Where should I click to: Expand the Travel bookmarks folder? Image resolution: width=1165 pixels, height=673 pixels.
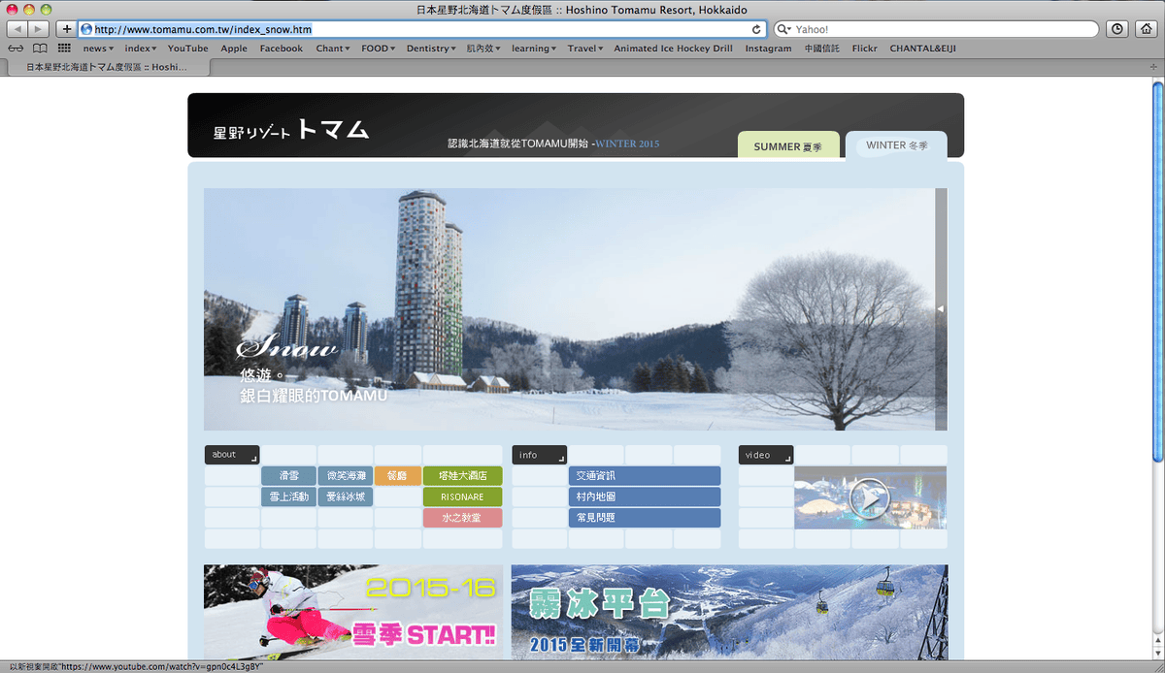pyautogui.click(x=585, y=48)
